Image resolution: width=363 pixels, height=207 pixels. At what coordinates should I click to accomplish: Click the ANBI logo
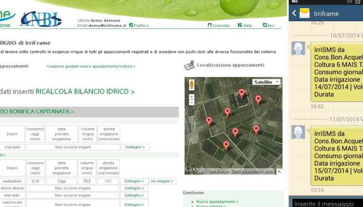point(41,19)
